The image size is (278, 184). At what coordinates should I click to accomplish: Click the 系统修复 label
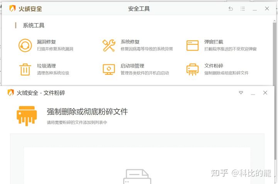[130, 42]
